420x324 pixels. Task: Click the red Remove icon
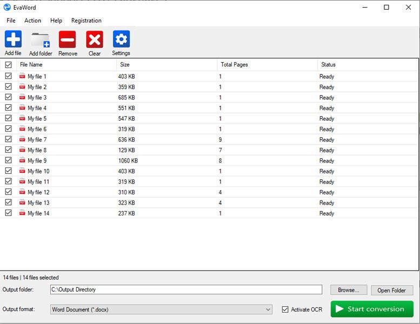click(x=68, y=39)
